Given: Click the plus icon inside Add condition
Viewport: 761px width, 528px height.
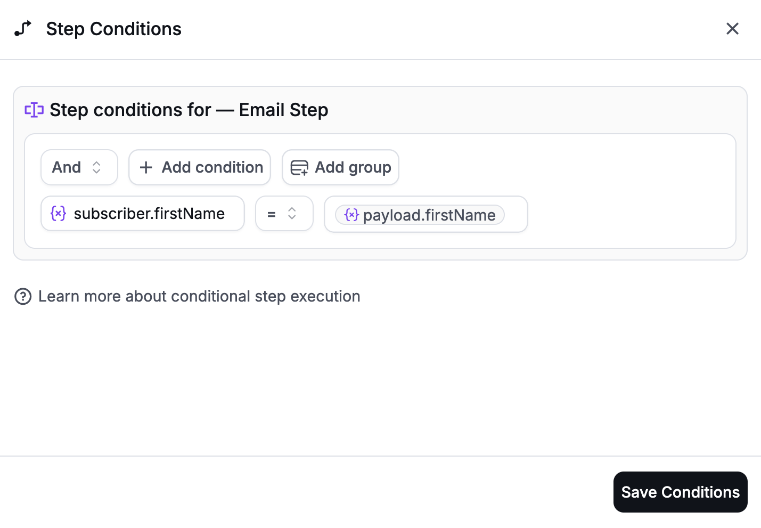Looking at the screenshot, I should pos(145,167).
